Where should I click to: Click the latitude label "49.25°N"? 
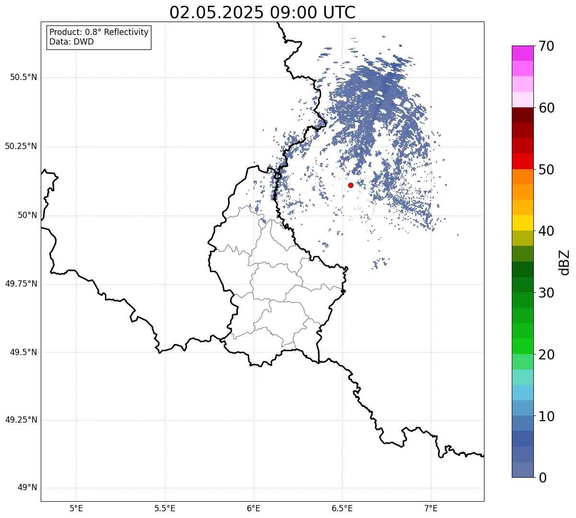click(21, 420)
